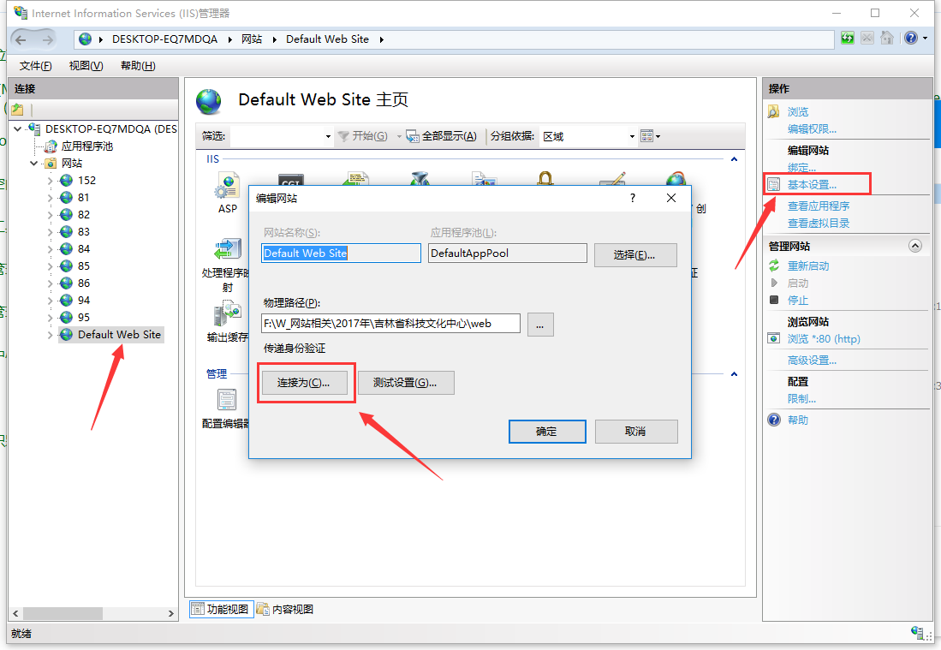Click the back navigation arrow
This screenshot has height=650, width=941.
point(21,39)
